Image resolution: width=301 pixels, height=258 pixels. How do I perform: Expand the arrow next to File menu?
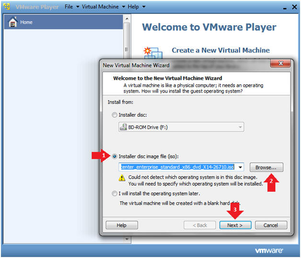[78, 7]
